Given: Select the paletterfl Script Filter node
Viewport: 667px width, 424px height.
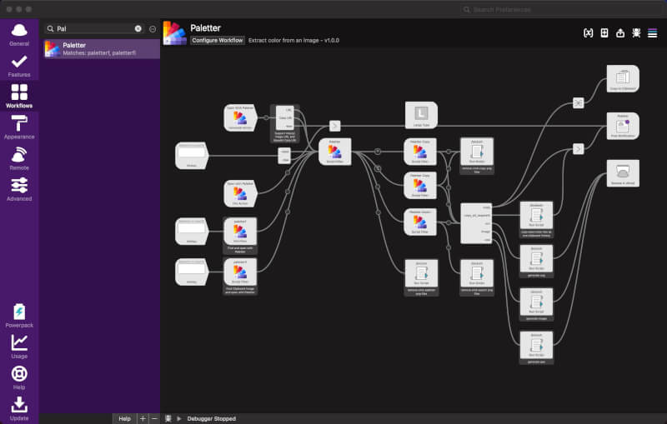Looking at the screenshot, I should click(x=240, y=272).
